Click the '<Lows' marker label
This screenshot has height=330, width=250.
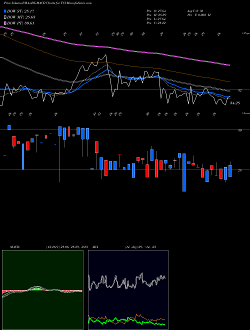click(245, 113)
